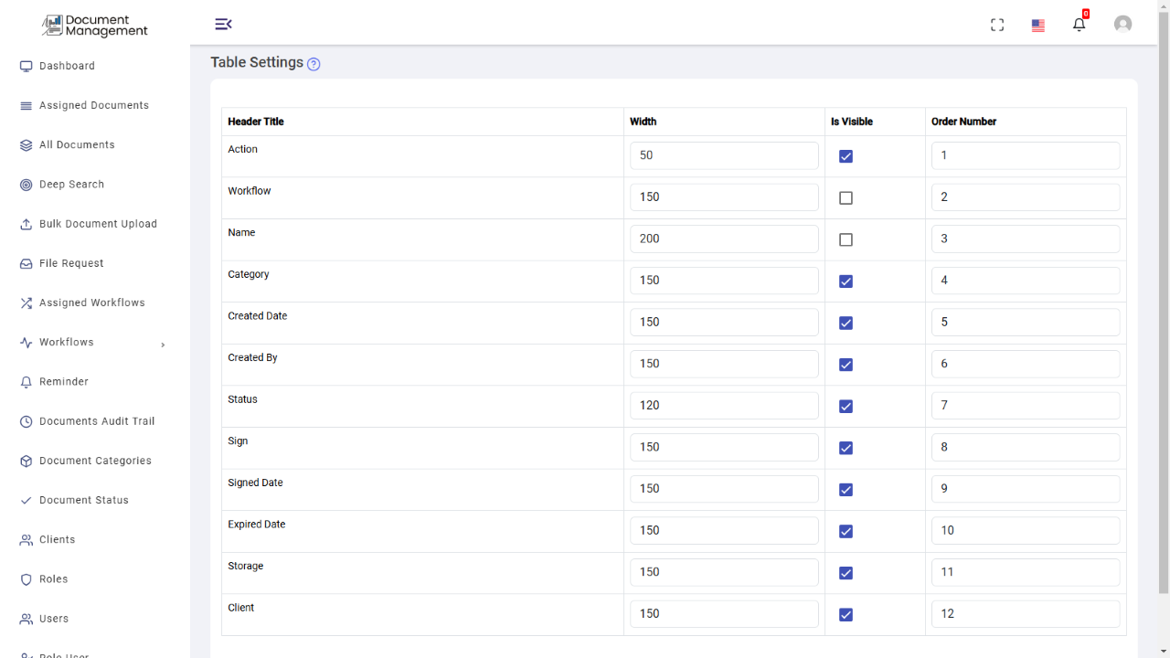Open notifications bell icon

pos(1080,25)
